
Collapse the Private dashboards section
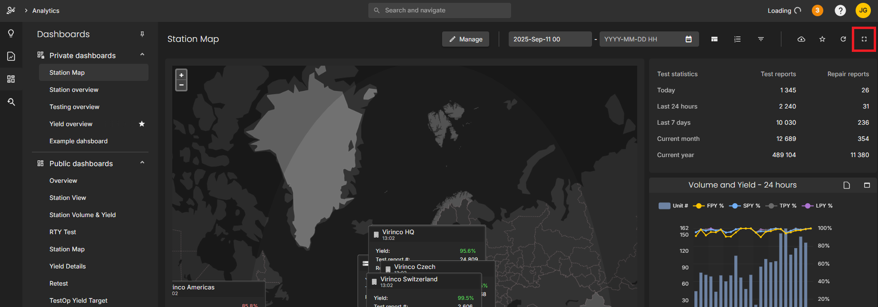tap(142, 55)
